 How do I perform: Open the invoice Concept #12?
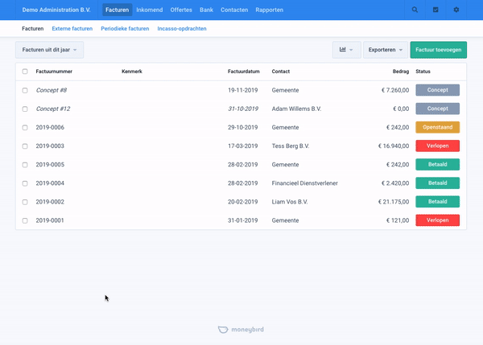53,109
